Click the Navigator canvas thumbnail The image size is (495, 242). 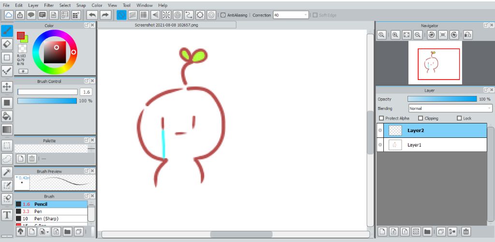[x=436, y=63]
